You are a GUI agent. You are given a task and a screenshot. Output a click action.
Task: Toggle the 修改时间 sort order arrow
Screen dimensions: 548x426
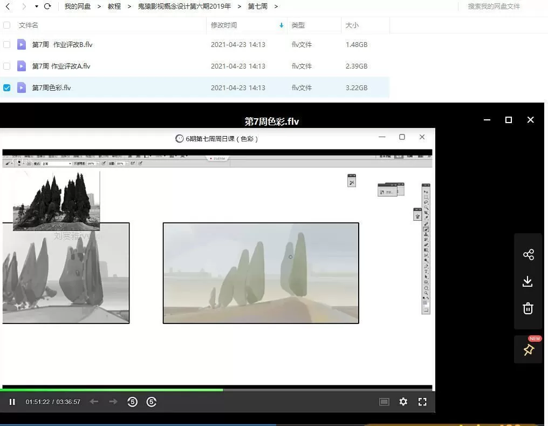(281, 25)
